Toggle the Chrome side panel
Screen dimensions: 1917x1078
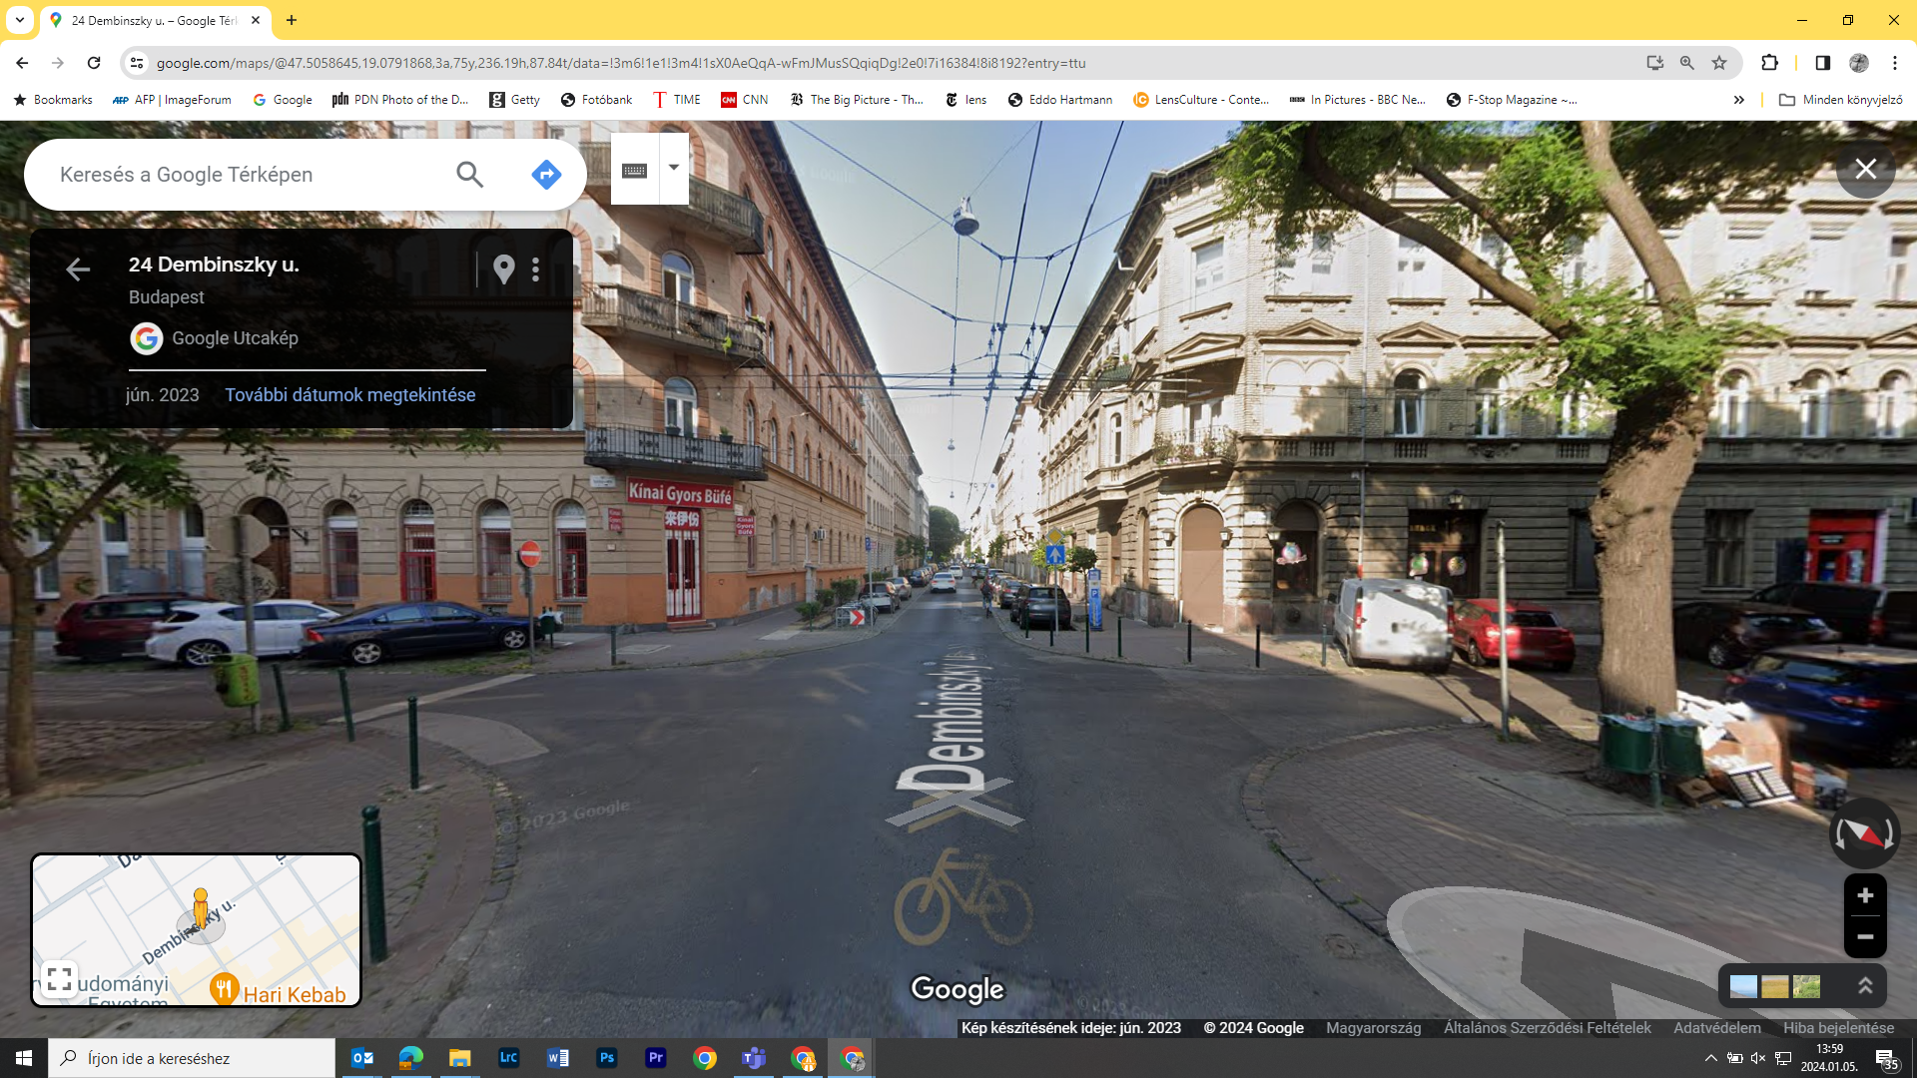coord(1822,63)
